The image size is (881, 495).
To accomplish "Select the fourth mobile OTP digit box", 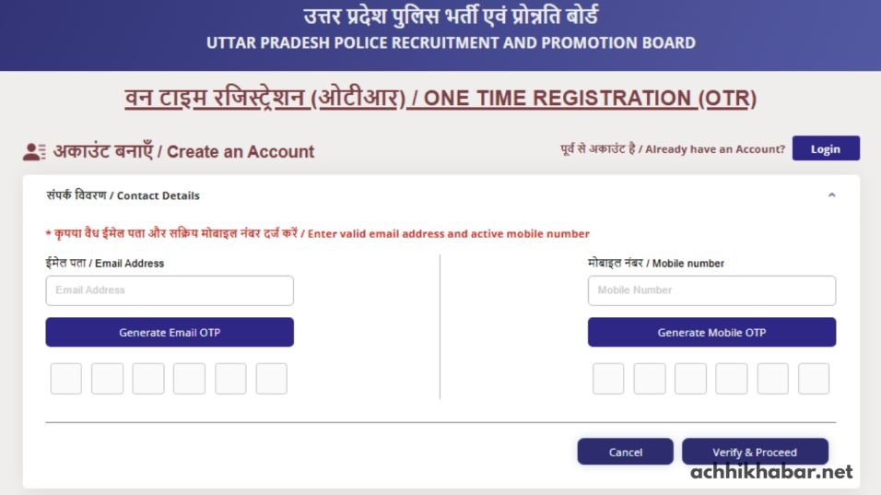I will click(x=732, y=379).
